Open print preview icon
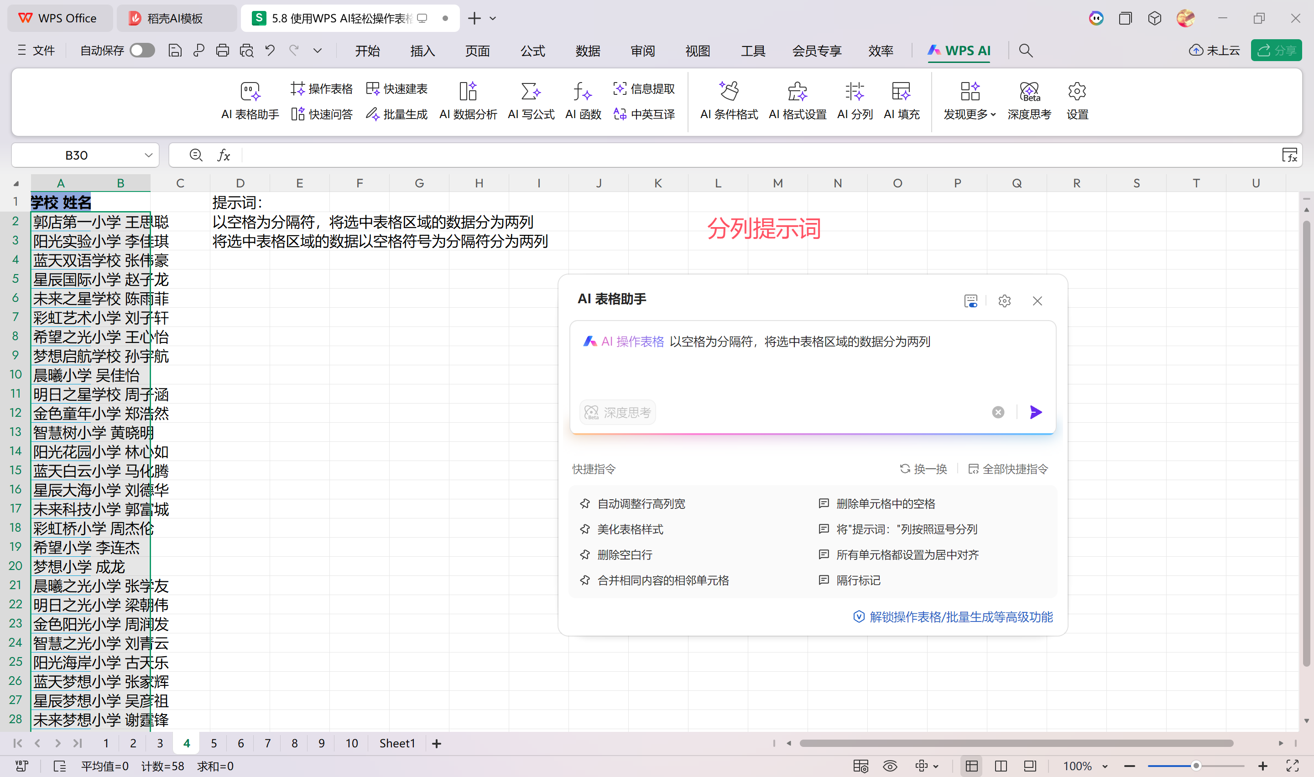1314x777 pixels. (x=246, y=50)
